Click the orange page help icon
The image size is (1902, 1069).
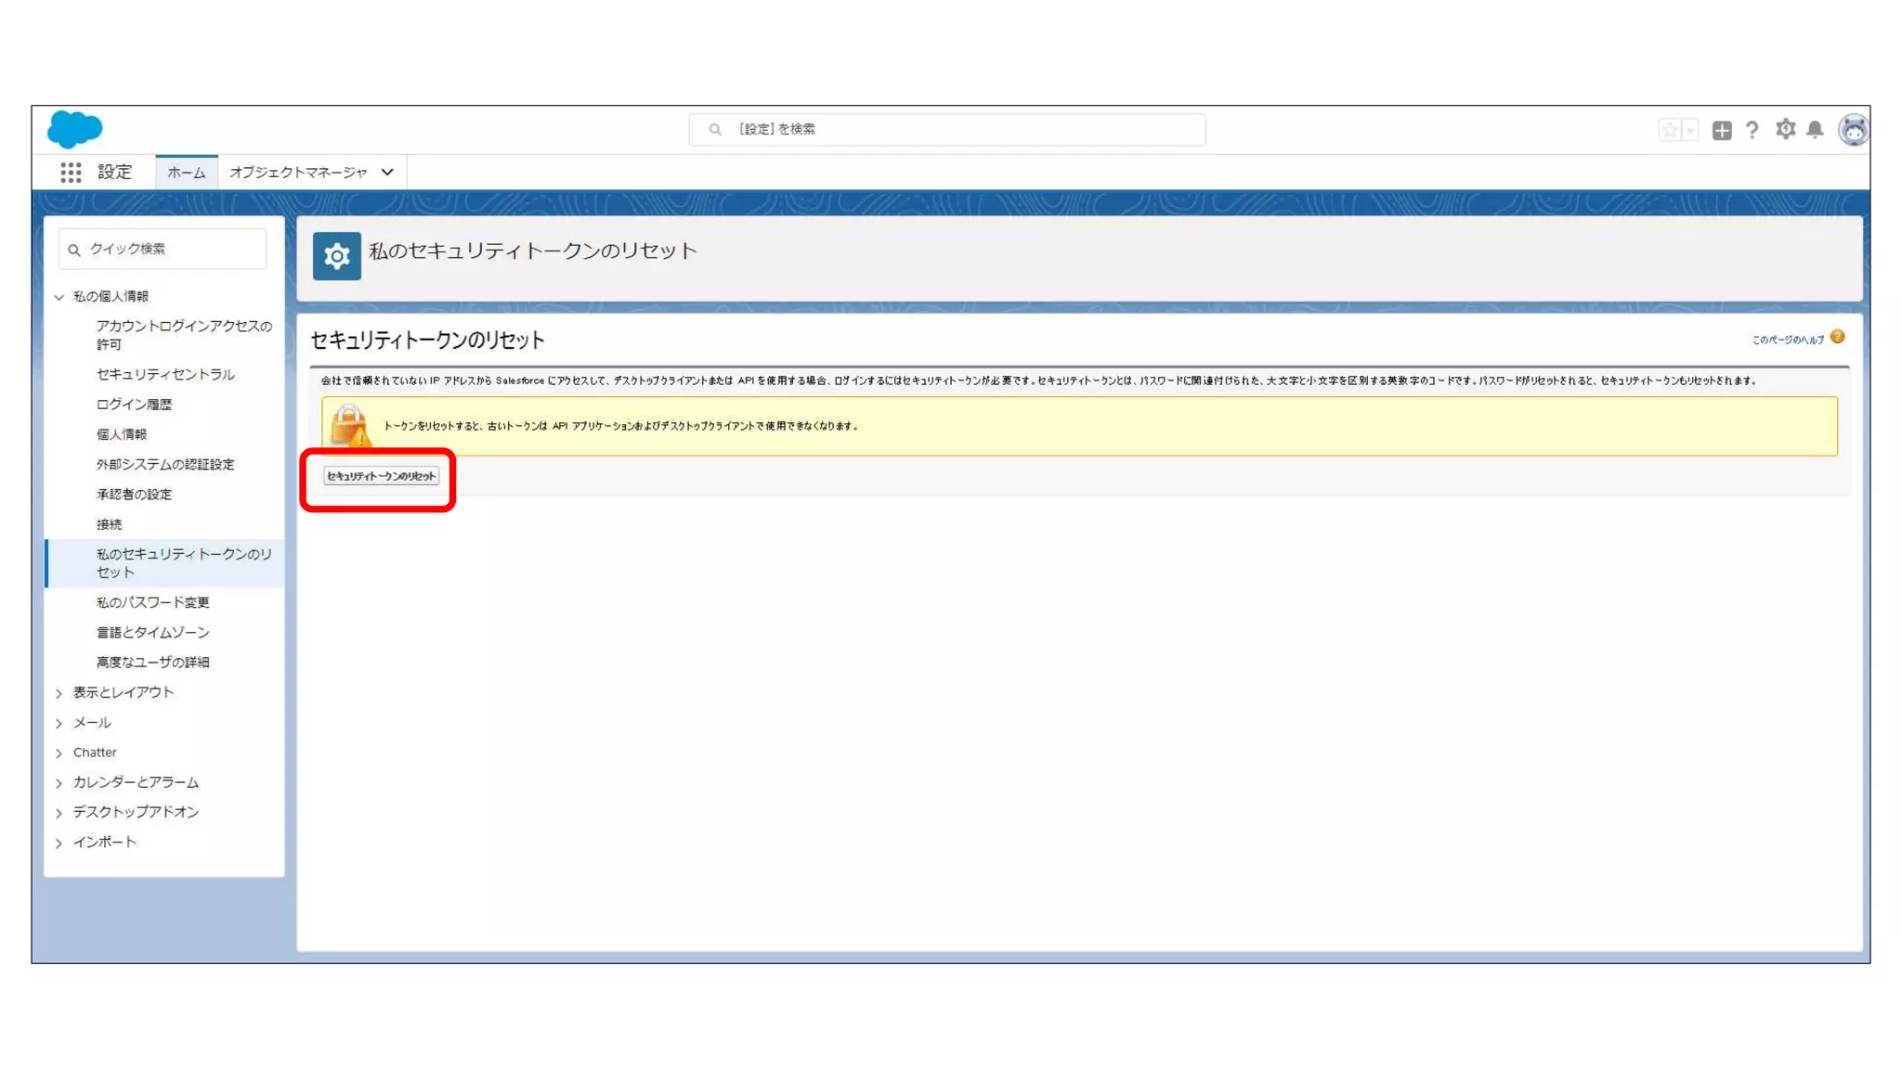[x=1837, y=338]
